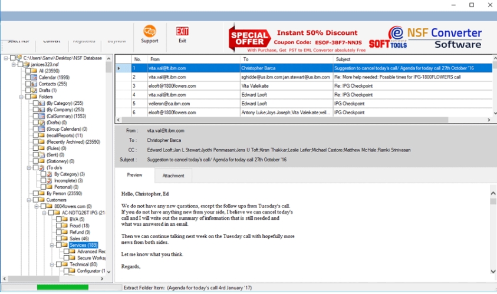Screen dimensions: 497x294
Task: Open row 2 More help needed email
Action: tap(304, 77)
